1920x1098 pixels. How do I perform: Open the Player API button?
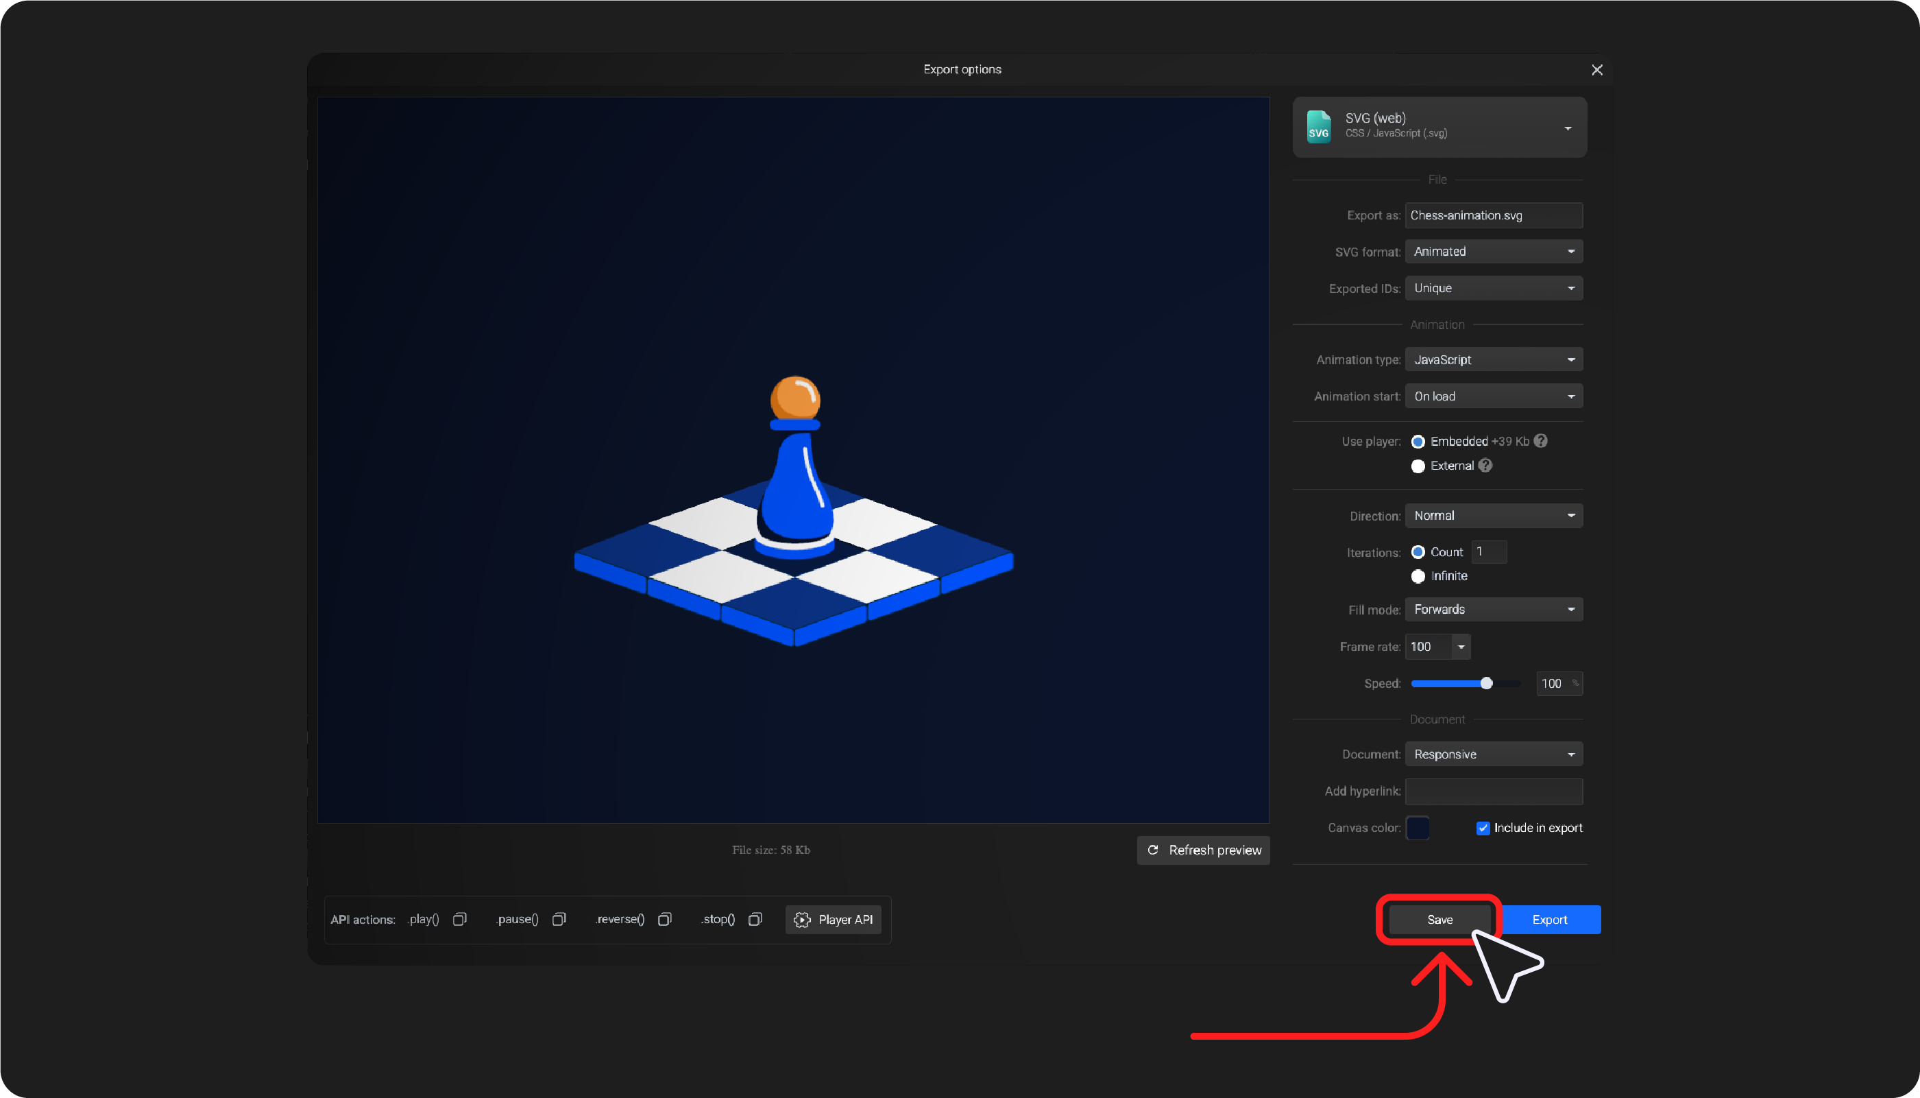(x=834, y=919)
